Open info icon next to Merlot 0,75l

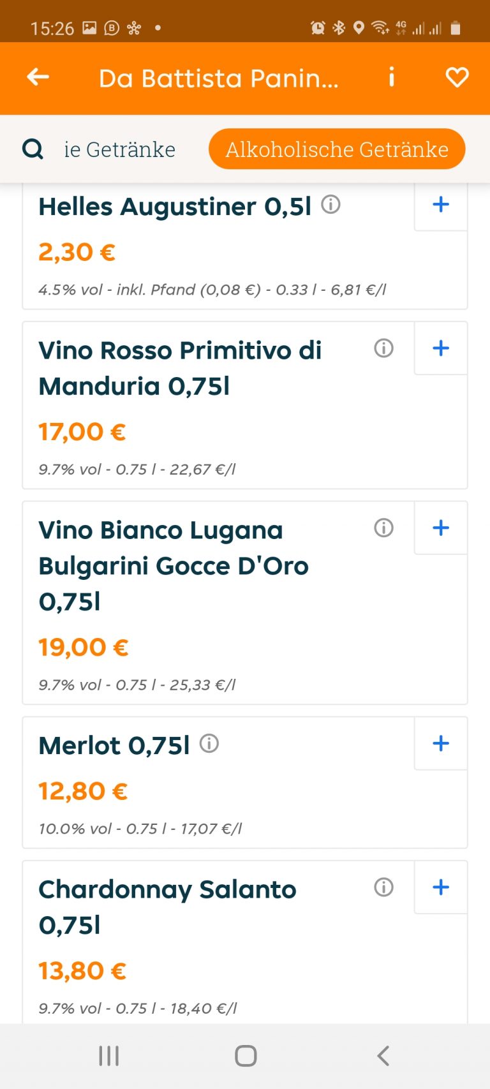[x=209, y=744]
